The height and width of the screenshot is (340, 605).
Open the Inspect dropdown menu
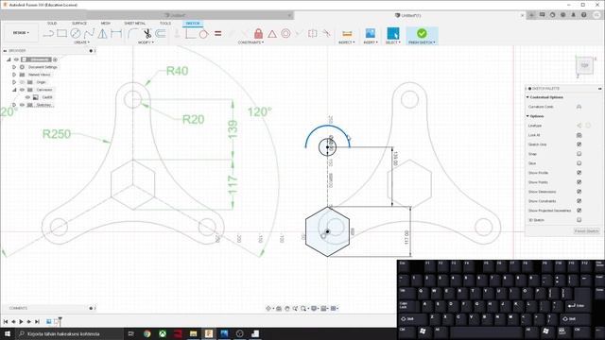coord(347,42)
